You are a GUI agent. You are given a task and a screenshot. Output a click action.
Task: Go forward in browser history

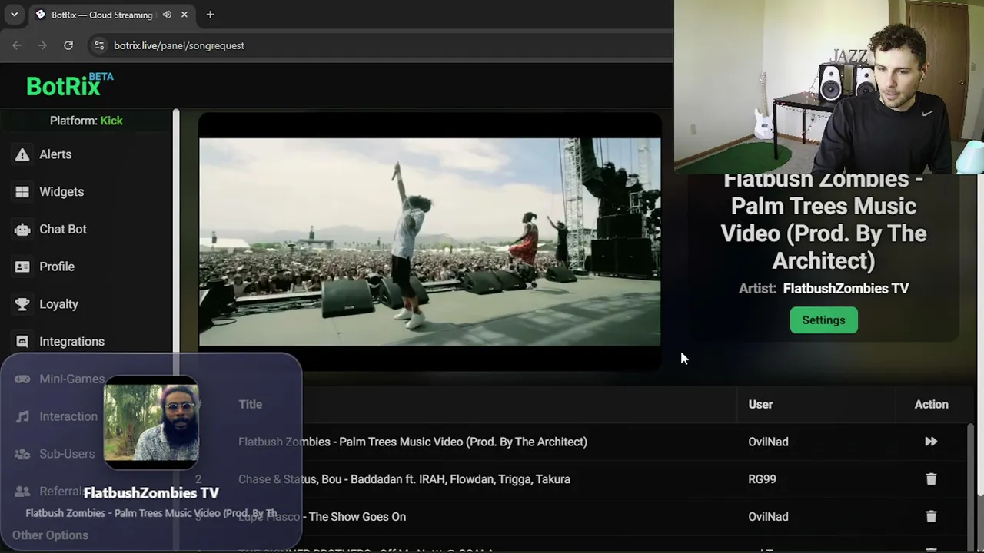point(42,45)
